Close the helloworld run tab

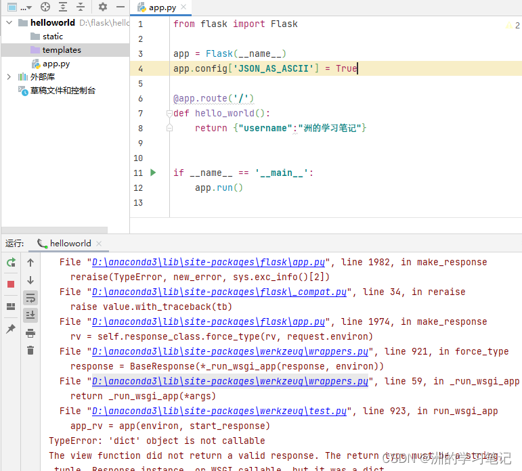(99, 244)
